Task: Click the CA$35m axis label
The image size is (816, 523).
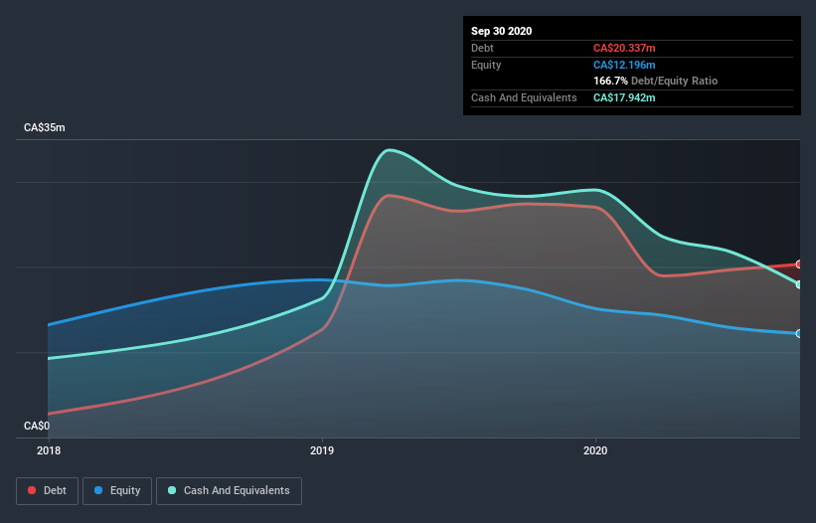Action: tap(45, 127)
